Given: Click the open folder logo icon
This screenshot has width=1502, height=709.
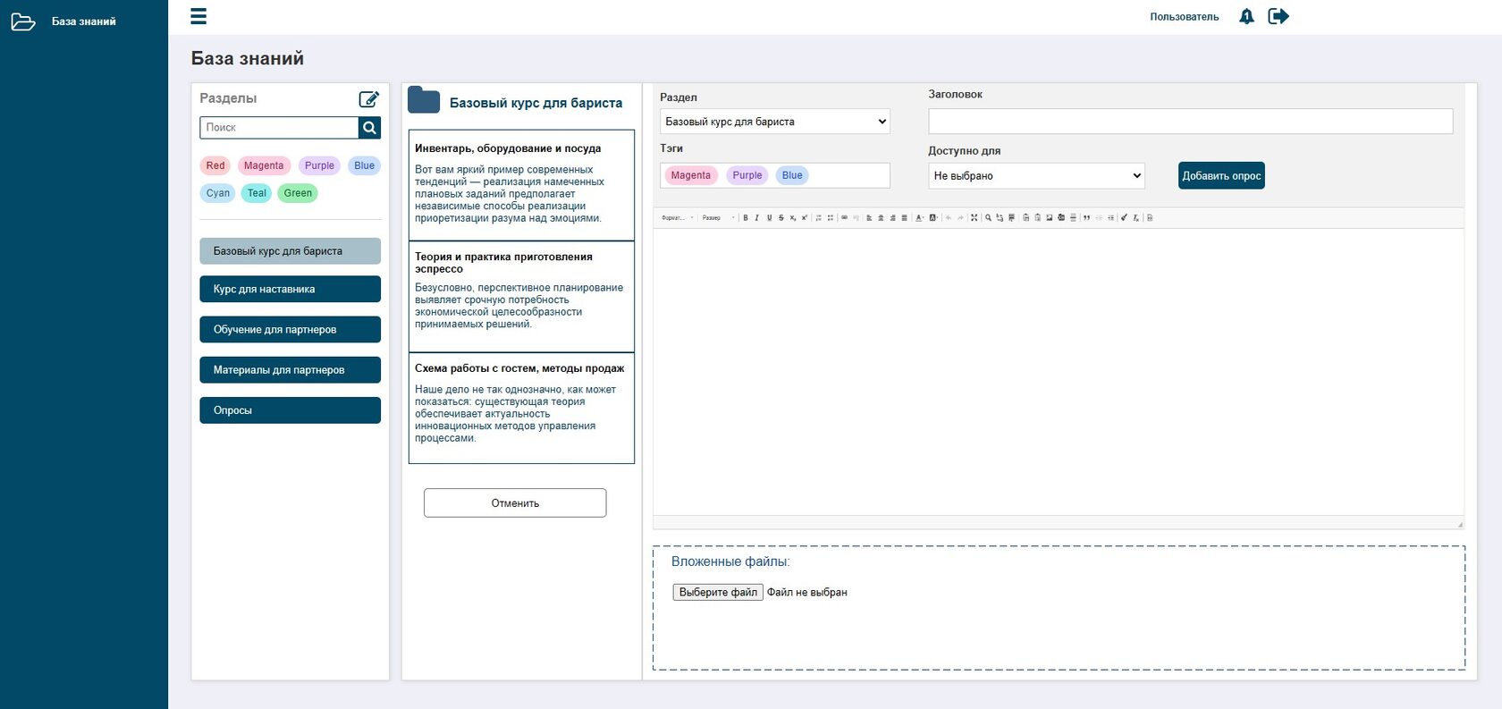Looking at the screenshot, I should [23, 21].
